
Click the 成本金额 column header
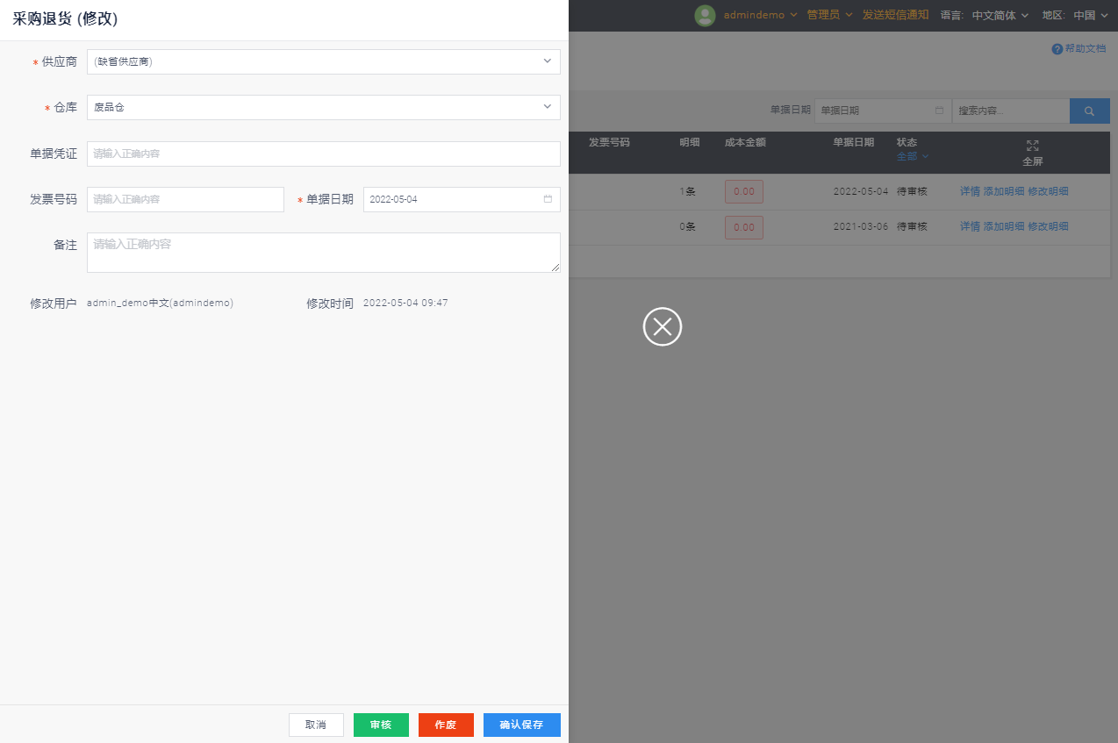pyautogui.click(x=745, y=142)
